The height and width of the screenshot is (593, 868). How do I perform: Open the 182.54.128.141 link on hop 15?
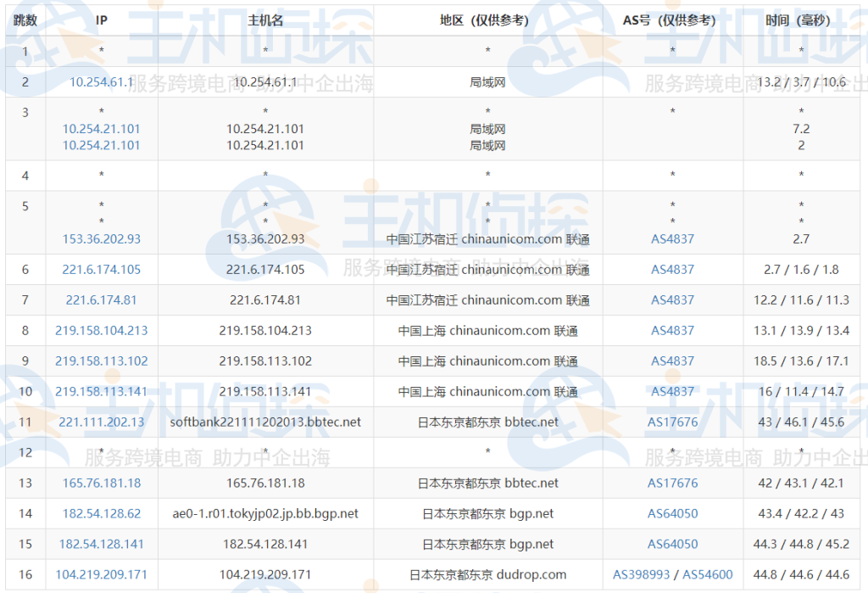101,544
